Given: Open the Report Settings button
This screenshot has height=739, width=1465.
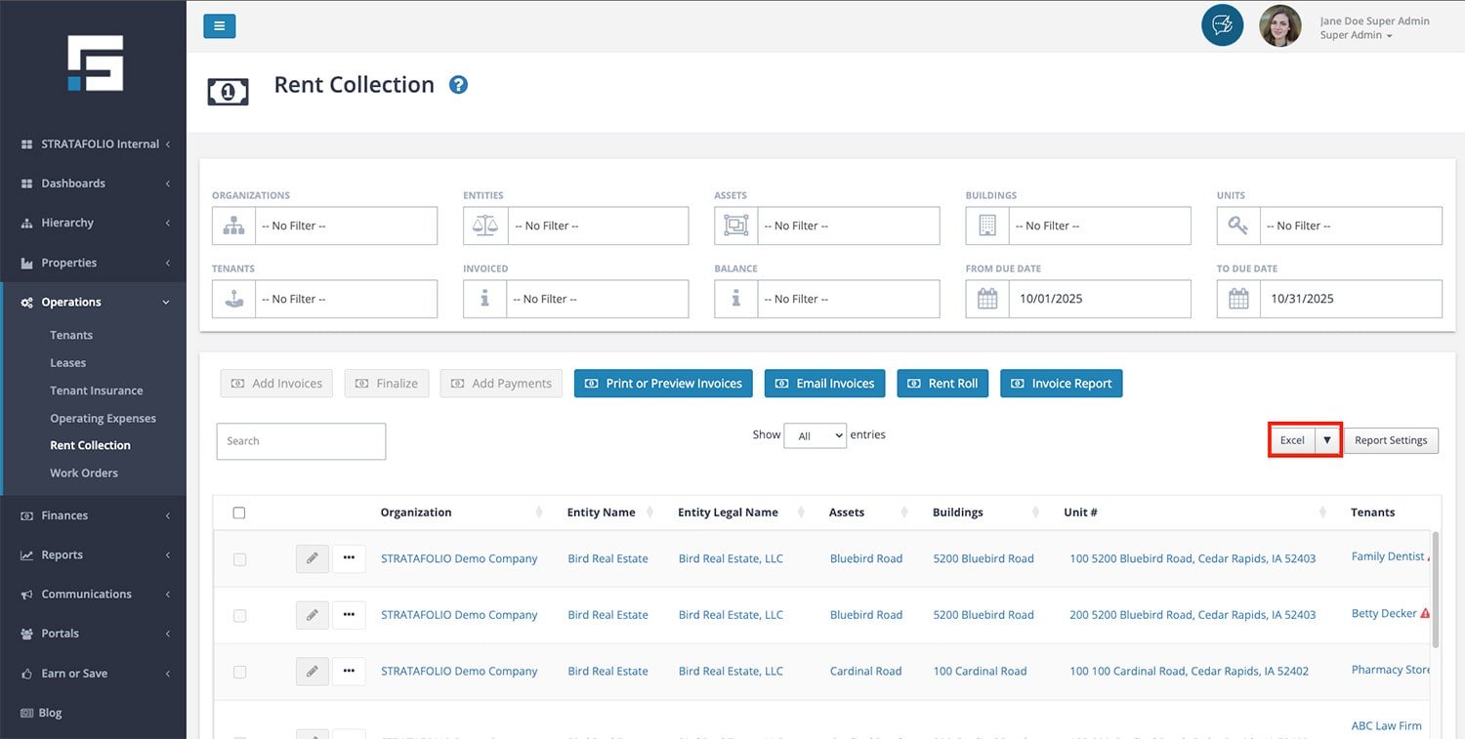Looking at the screenshot, I should click(1390, 440).
